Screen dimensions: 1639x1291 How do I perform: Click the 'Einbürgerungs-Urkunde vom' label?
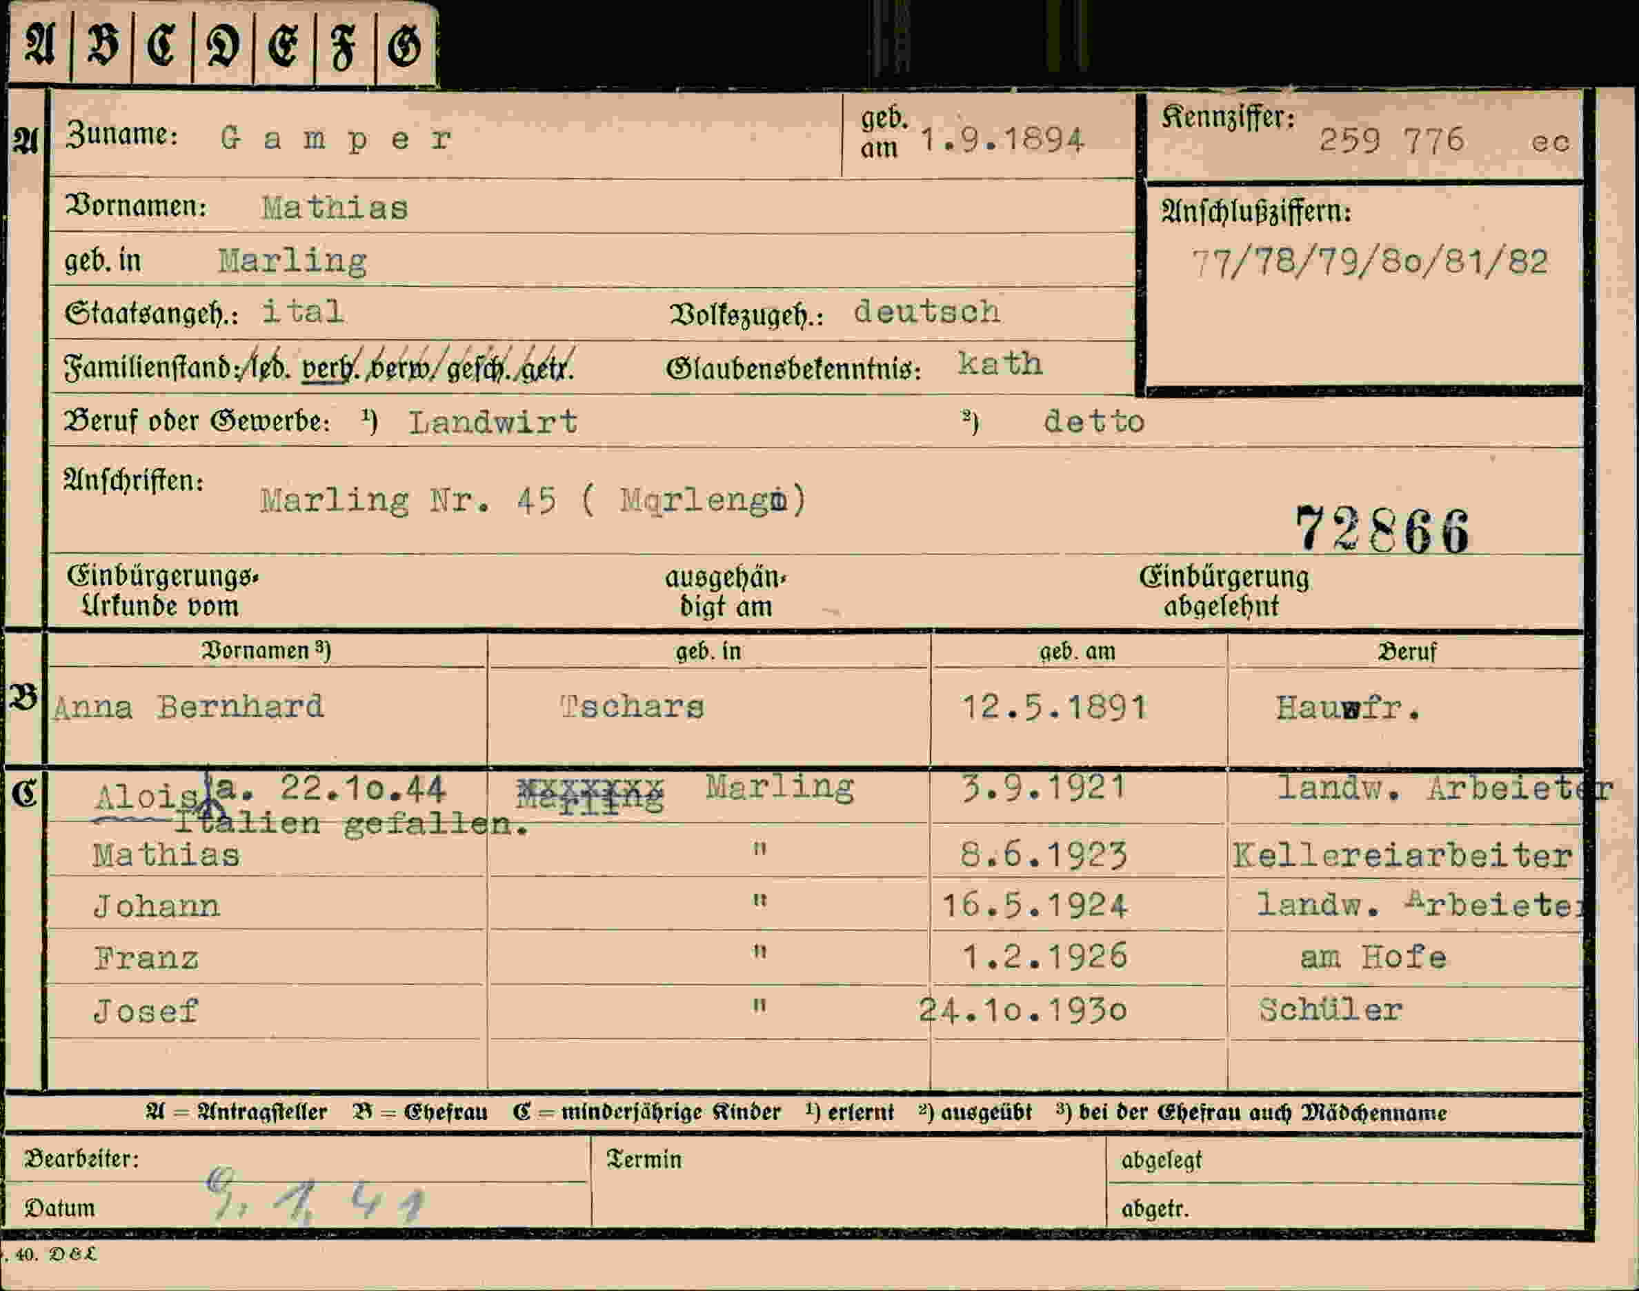tap(163, 591)
